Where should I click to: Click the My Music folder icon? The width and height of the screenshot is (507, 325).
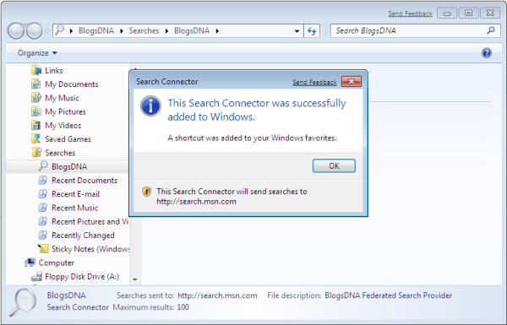(35, 98)
